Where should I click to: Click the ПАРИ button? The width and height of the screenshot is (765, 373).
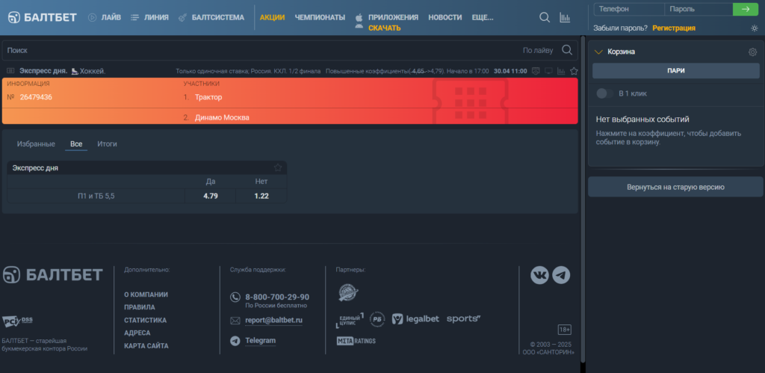[675, 70]
